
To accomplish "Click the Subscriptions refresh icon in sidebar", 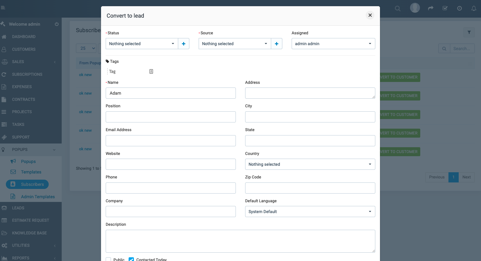I will [4, 75].
